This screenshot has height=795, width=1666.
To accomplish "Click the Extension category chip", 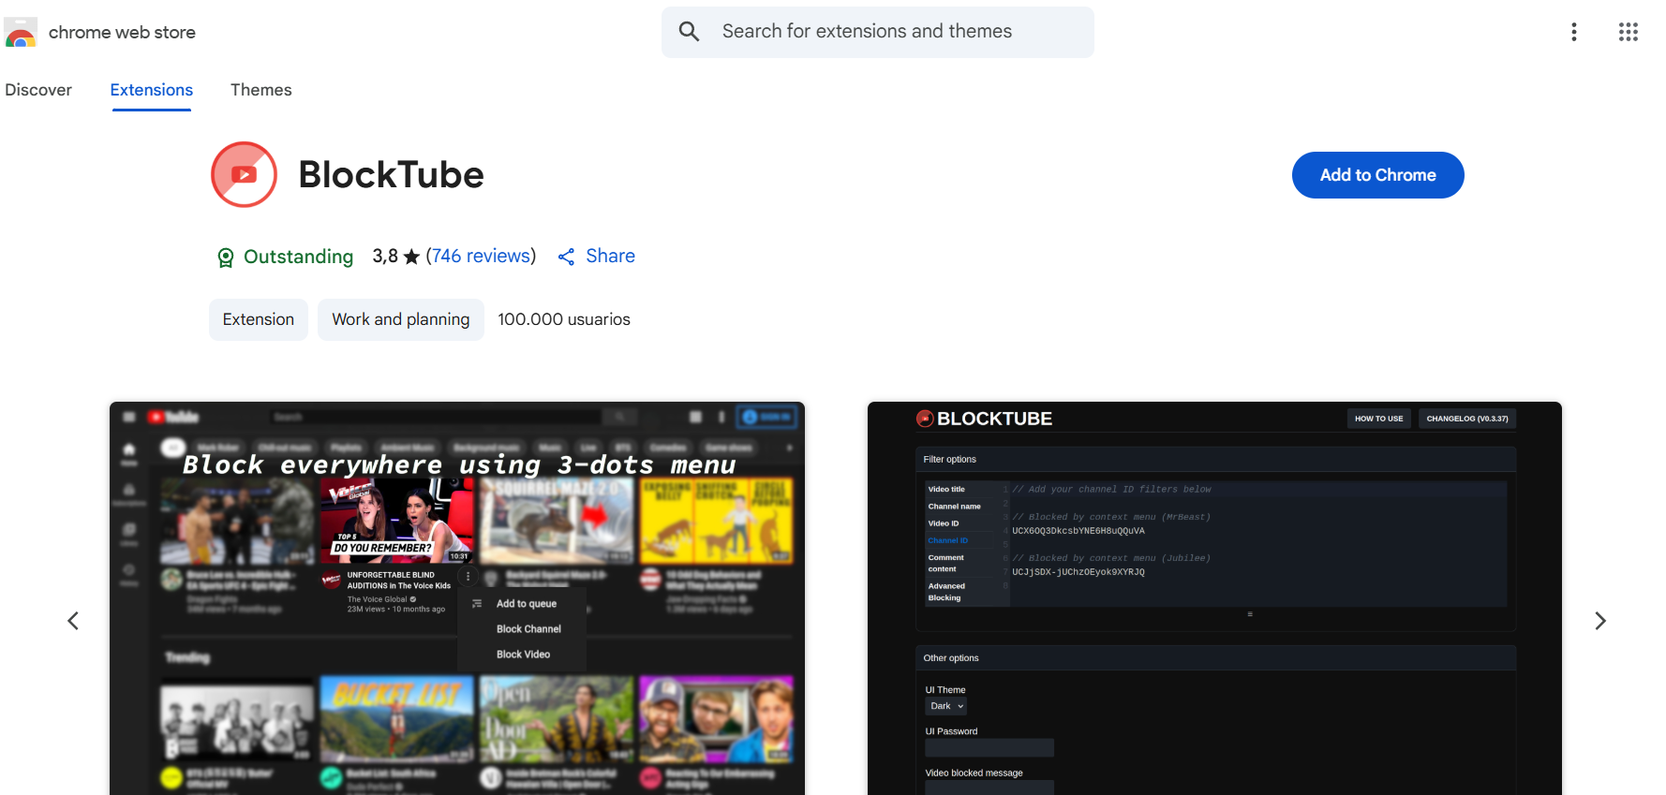I will pyautogui.click(x=259, y=319).
